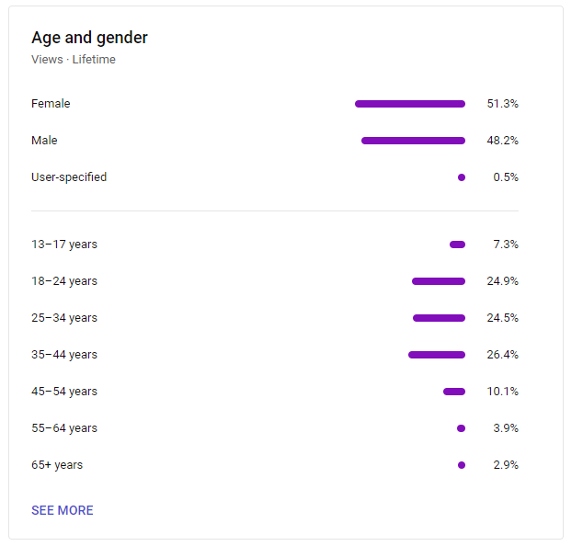
Task: Click the 18–24 years bar
Action: coord(439,281)
